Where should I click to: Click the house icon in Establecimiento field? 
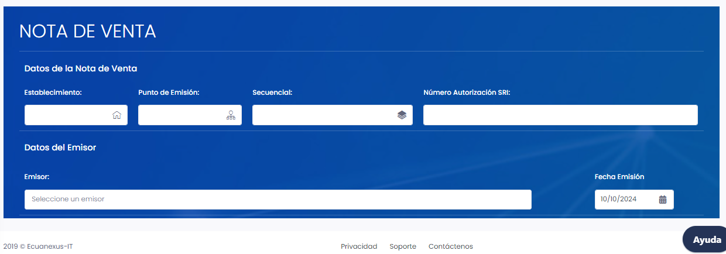click(117, 115)
